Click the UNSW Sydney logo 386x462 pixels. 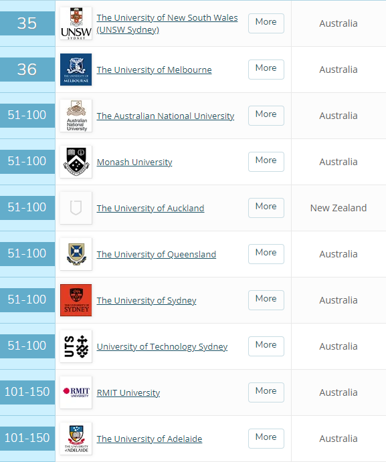pos(76,23)
